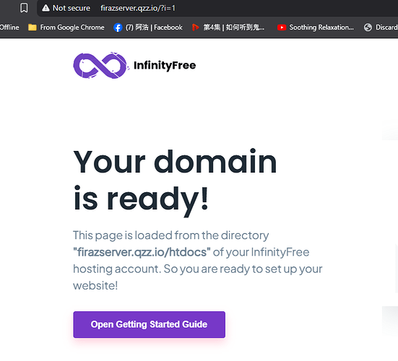
Task: Click the Not secure warning triangle icon
Action: coord(46,8)
